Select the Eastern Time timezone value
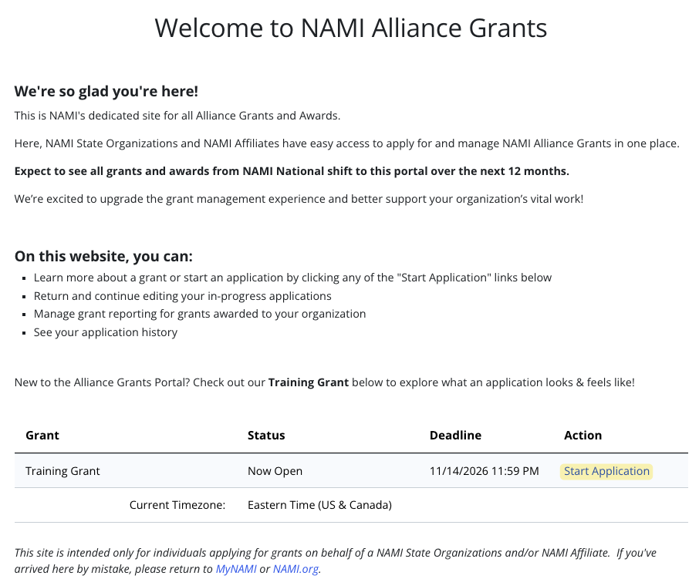699x579 pixels. pos(319,505)
